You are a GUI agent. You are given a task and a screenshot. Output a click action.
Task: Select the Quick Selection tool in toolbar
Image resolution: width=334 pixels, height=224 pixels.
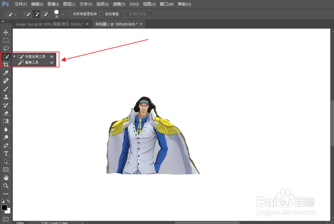[x=6, y=57]
